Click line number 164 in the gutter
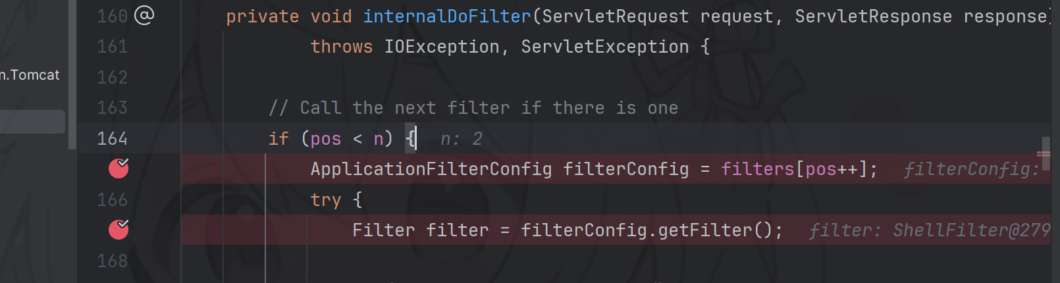1060x283 pixels. coord(112,138)
